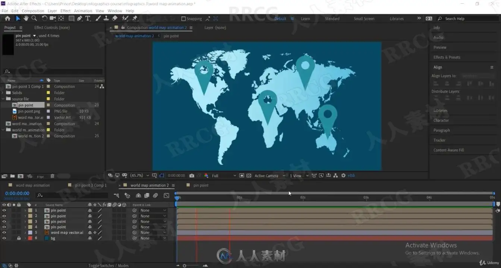Click the Show Channel color icon in viewer
This screenshot has height=268, width=501.
click(206, 176)
